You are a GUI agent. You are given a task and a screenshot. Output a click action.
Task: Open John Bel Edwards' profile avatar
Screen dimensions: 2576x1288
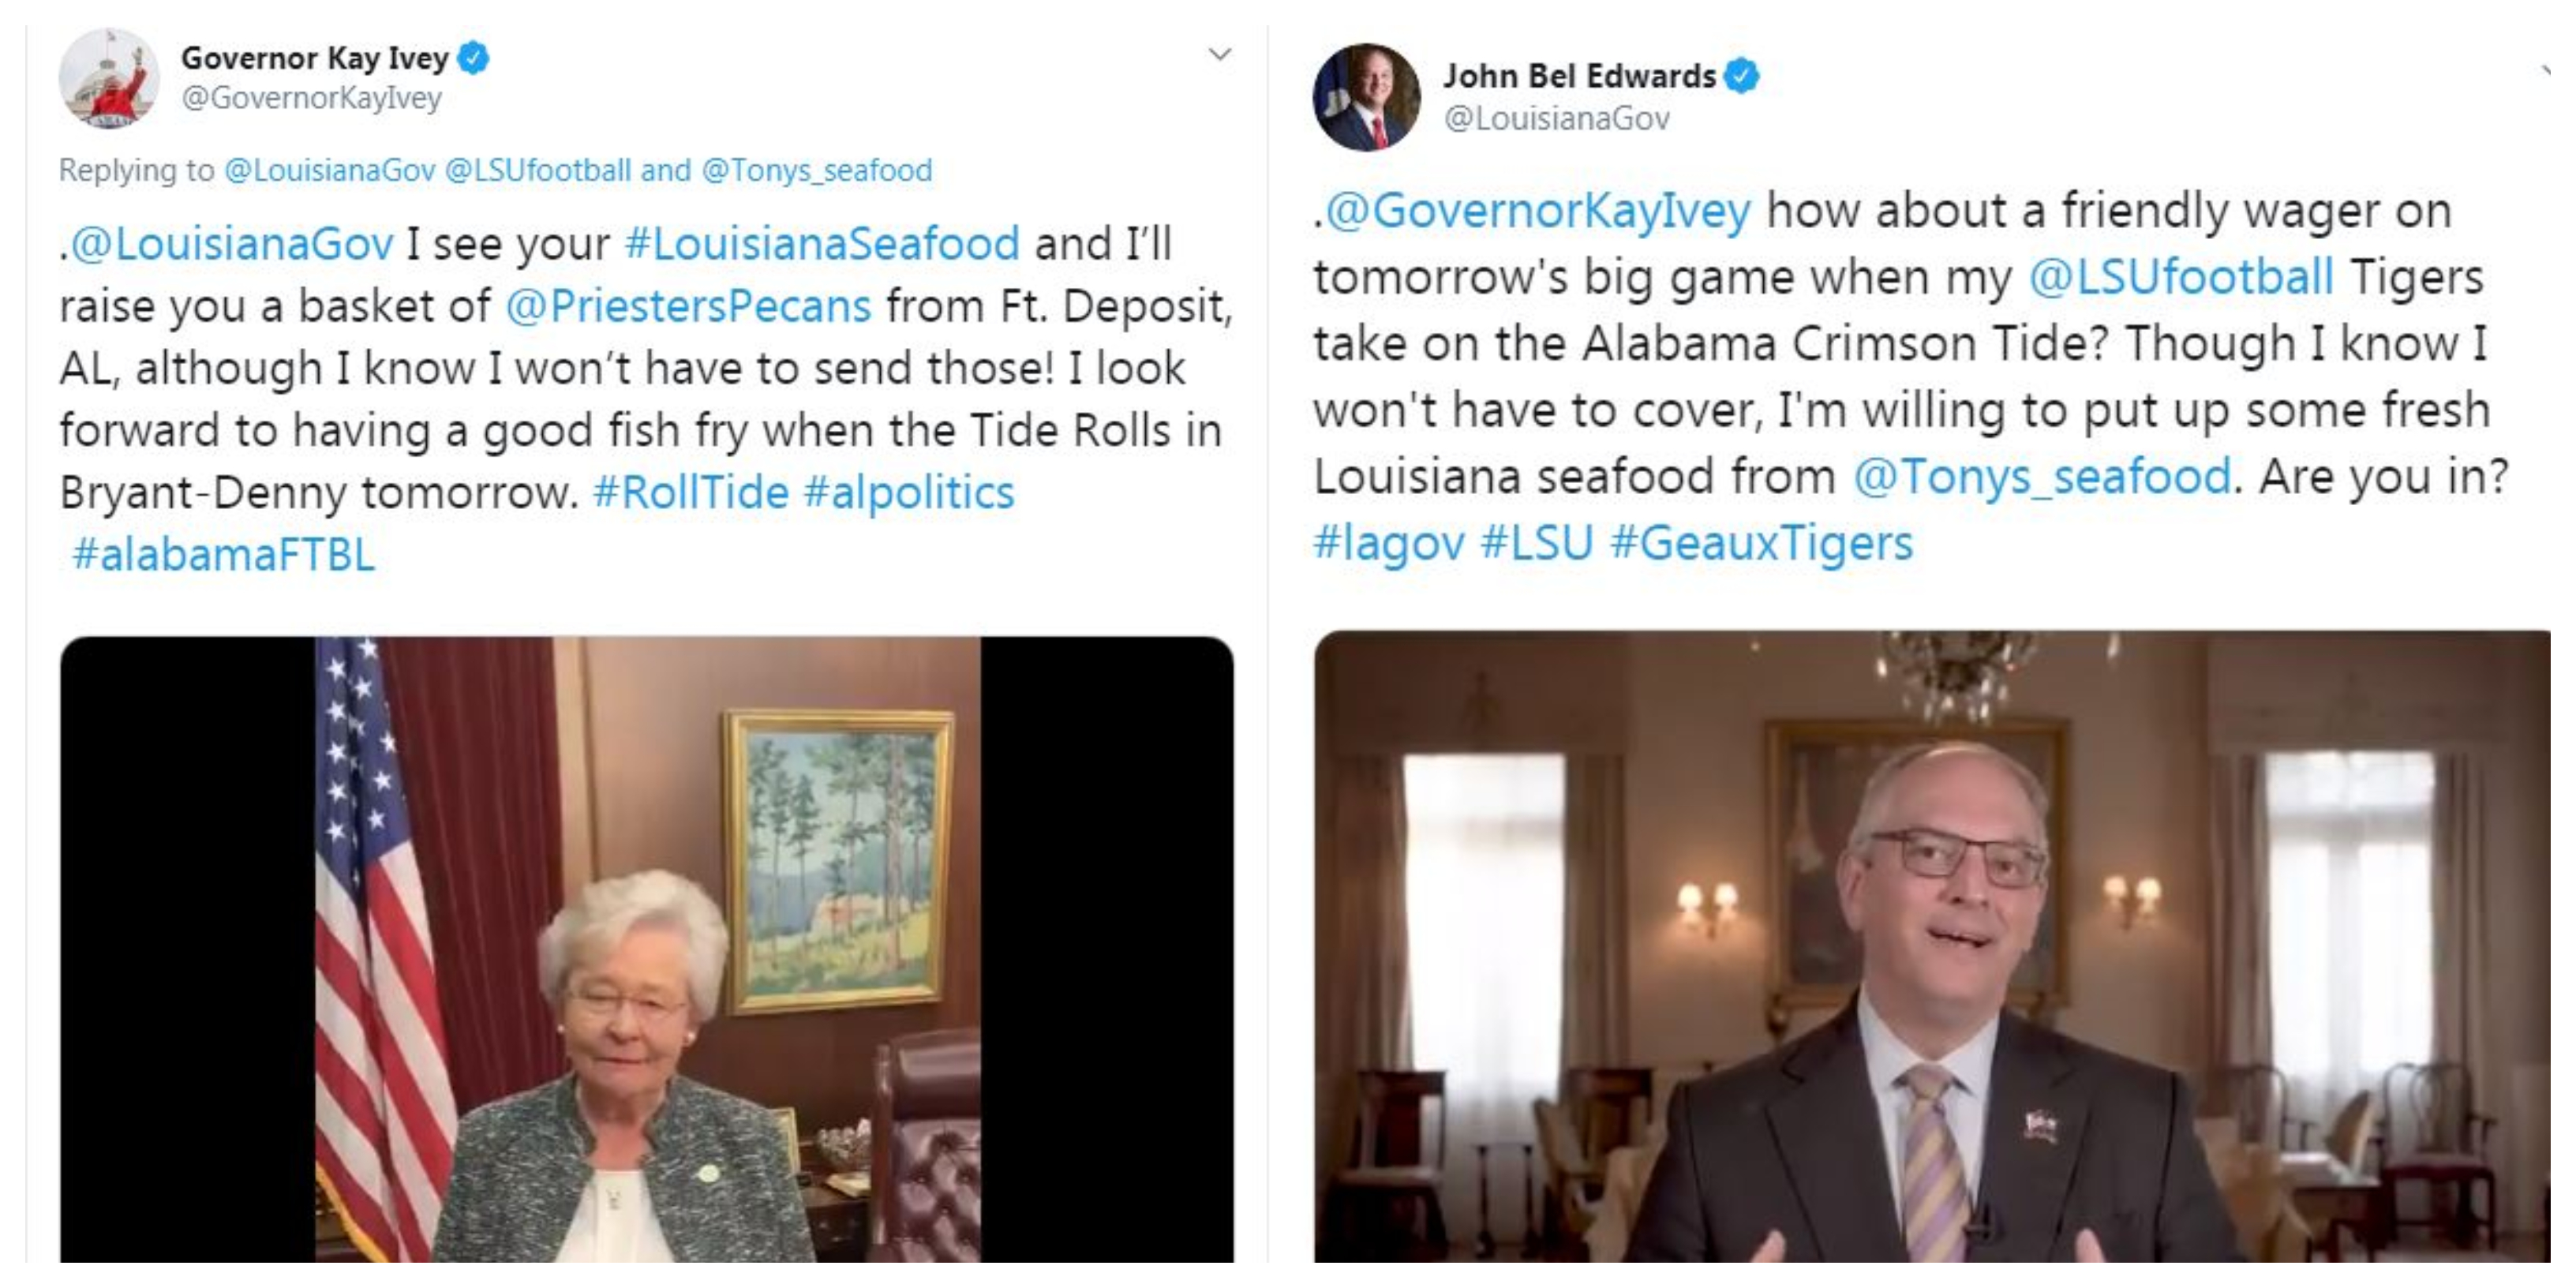[1366, 97]
